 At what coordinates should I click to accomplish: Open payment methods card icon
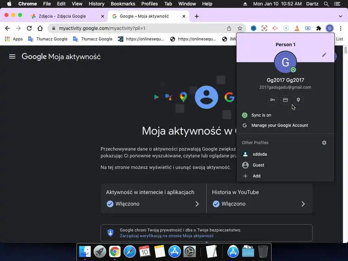point(285,100)
